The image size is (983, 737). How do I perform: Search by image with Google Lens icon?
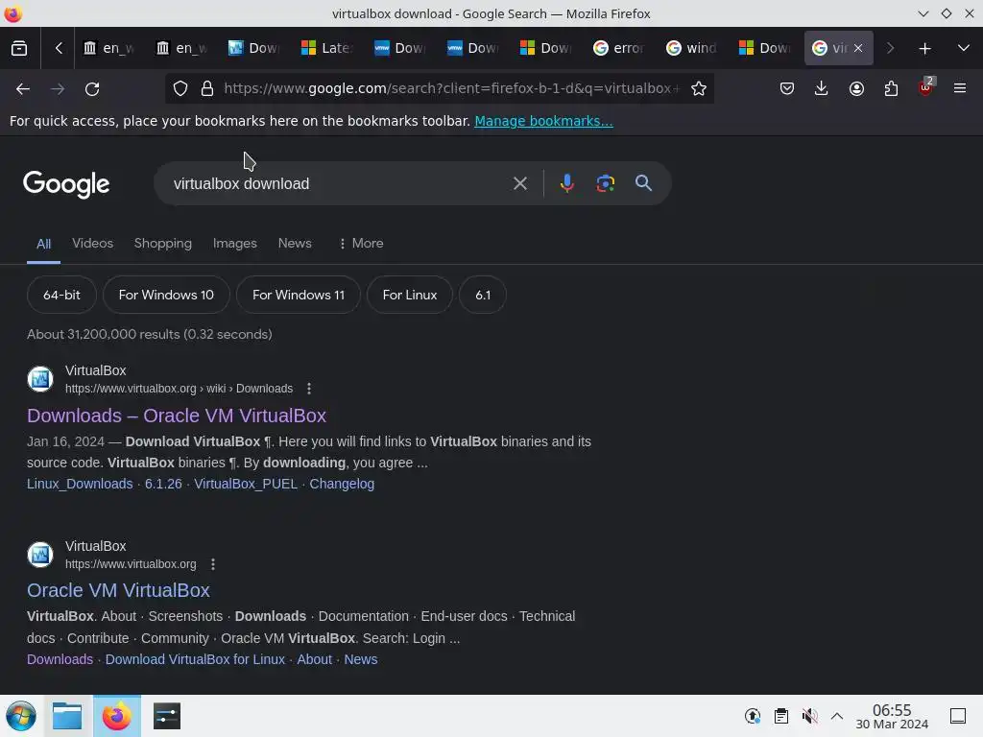605,183
